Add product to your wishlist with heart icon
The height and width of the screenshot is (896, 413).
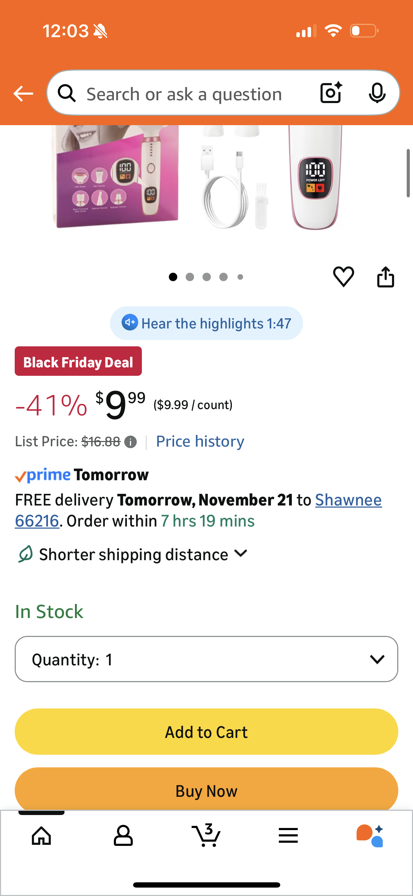[x=344, y=277]
